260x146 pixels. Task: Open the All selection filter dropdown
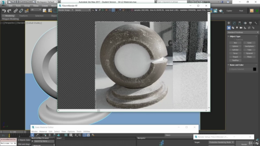[36, 10]
